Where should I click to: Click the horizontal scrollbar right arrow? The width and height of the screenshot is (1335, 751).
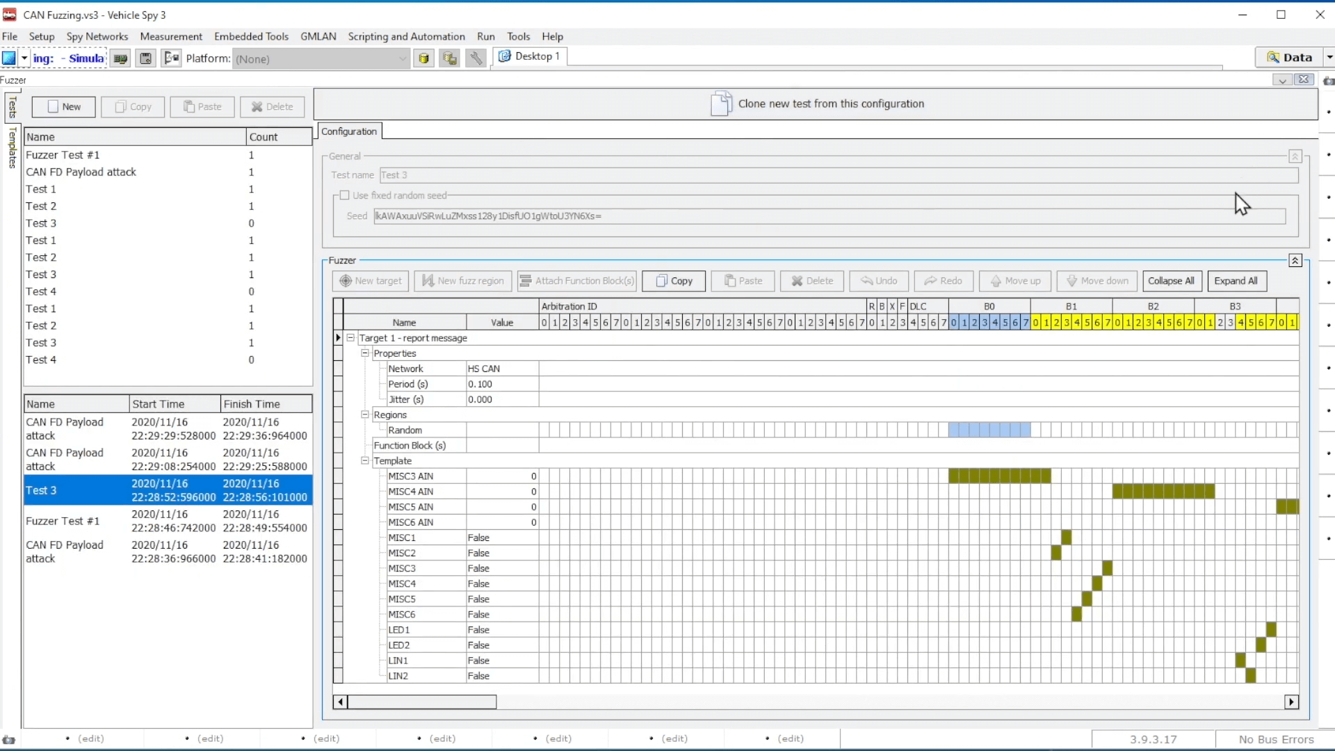1291,702
